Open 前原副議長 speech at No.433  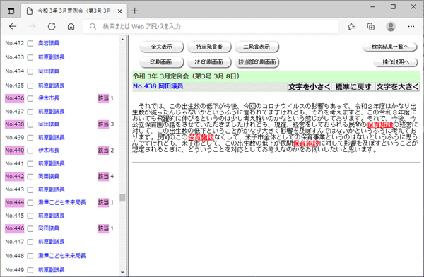point(51,57)
